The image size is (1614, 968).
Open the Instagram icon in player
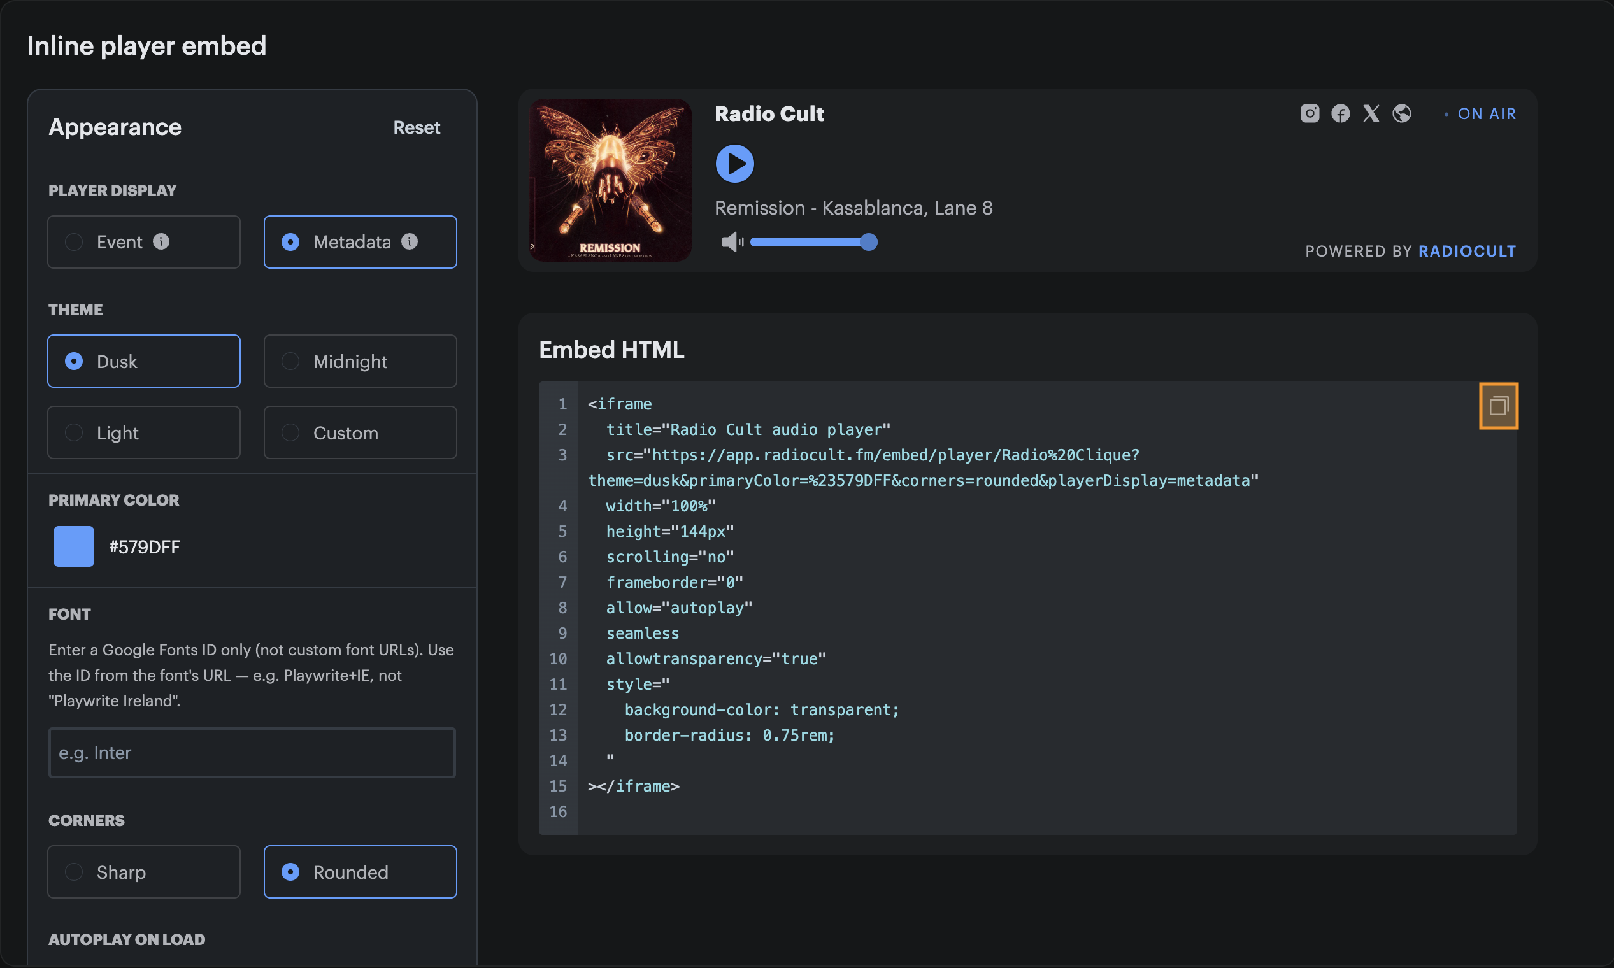[1310, 113]
